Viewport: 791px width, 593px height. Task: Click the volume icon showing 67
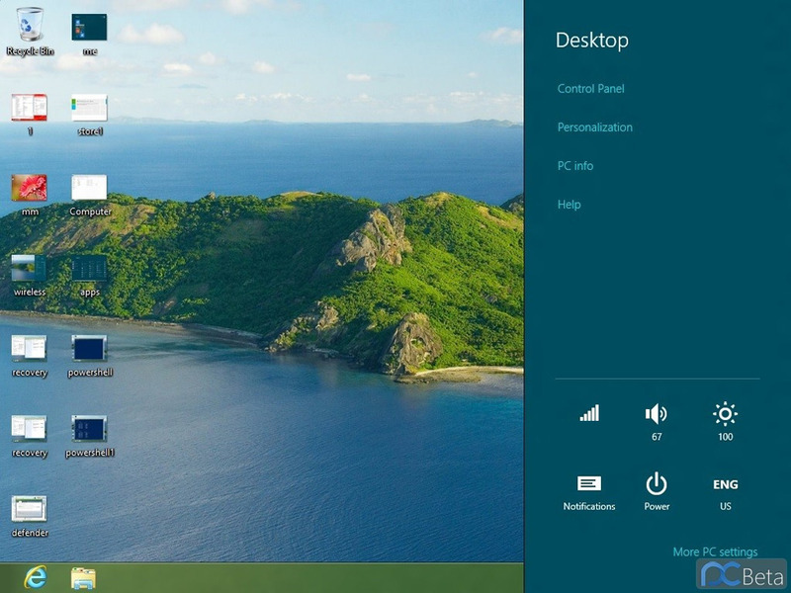pyautogui.click(x=657, y=415)
